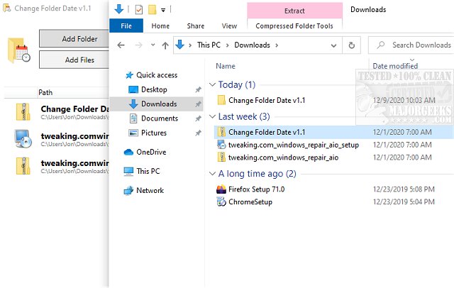Click the folder-calendar logo in Change Folder Date

[x=19, y=50]
